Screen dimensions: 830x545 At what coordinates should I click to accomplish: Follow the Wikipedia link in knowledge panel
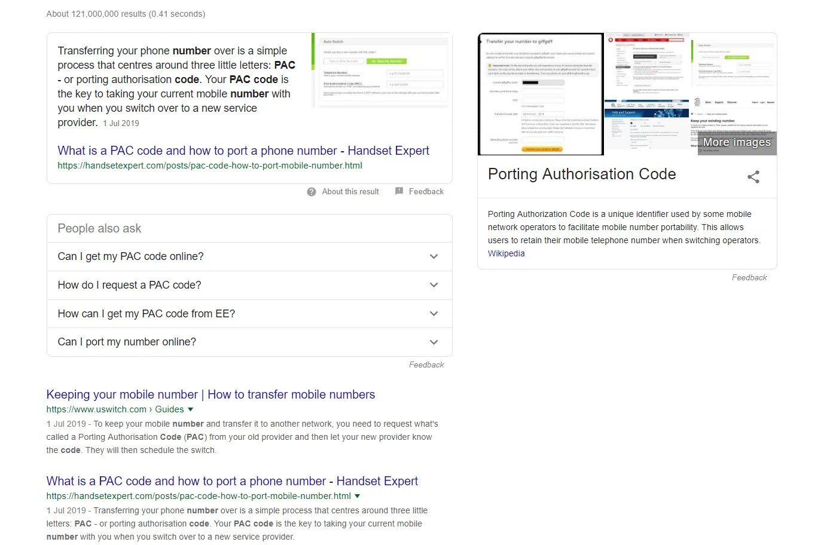(x=506, y=253)
